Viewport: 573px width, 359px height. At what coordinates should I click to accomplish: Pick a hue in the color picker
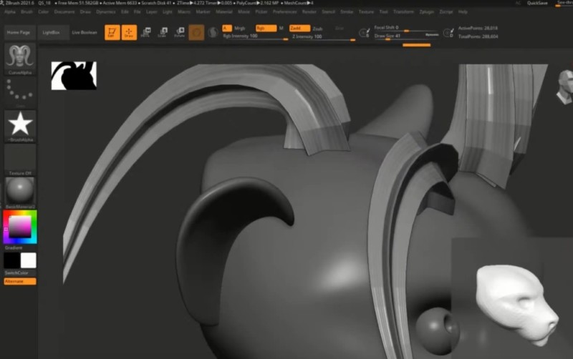[6, 227]
